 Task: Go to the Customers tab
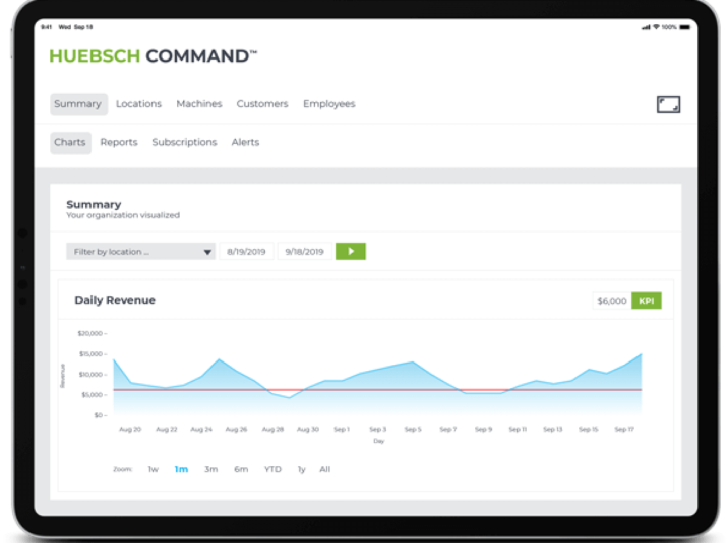coord(262,104)
